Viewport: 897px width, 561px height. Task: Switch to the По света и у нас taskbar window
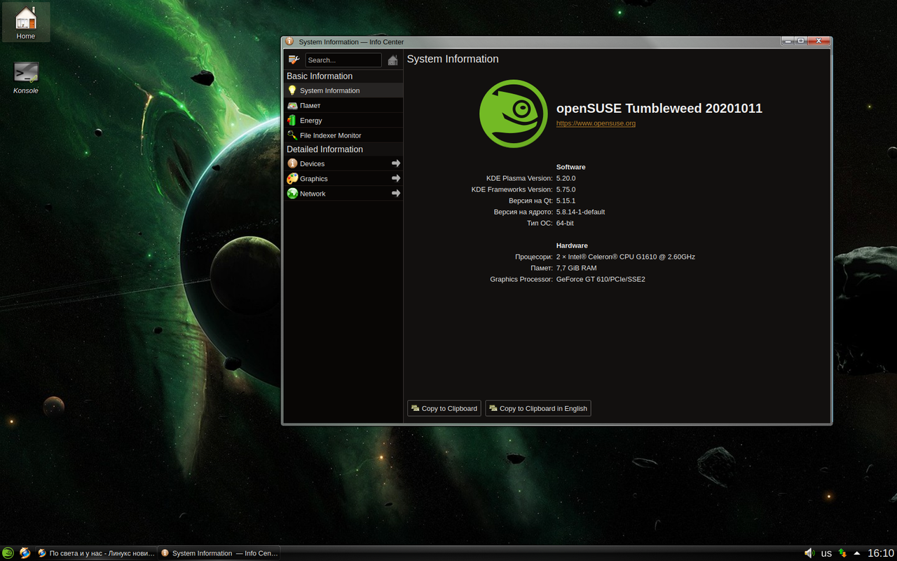(95, 553)
